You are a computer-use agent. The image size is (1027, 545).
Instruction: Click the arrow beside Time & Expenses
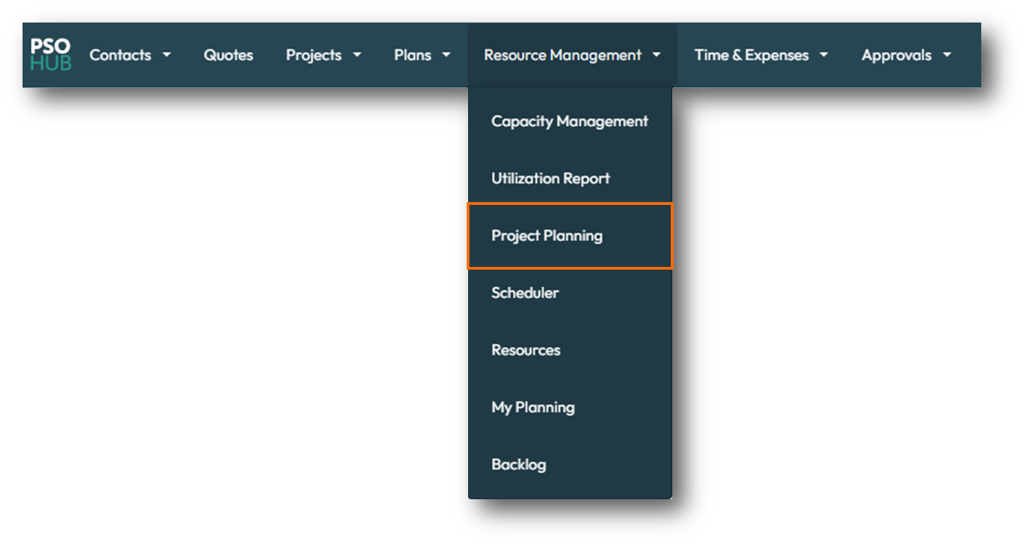(824, 55)
